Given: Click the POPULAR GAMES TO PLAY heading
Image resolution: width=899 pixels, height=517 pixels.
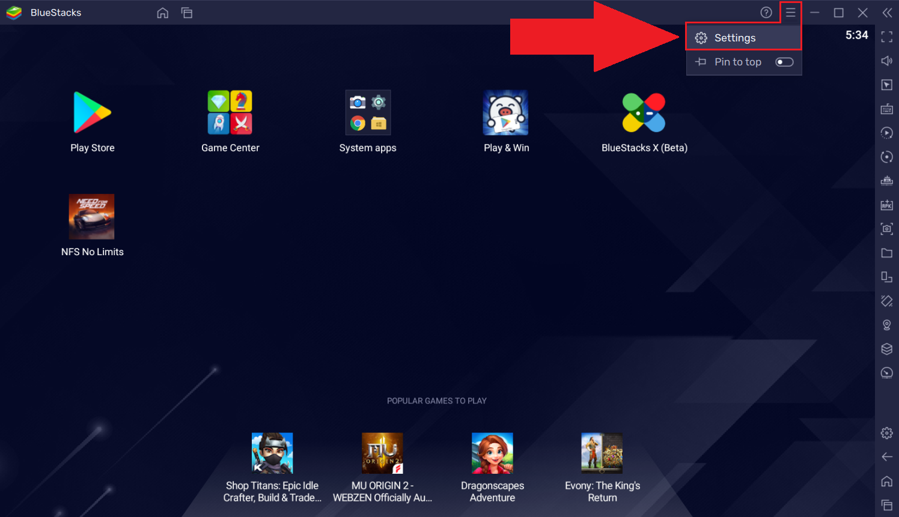Looking at the screenshot, I should (x=437, y=401).
